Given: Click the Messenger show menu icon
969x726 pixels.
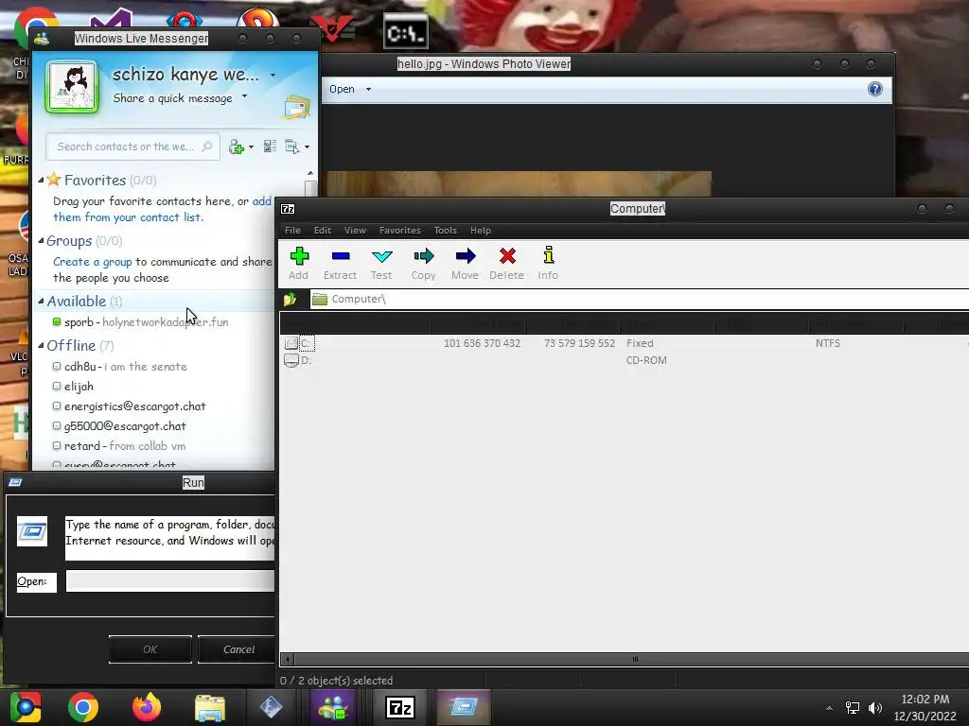Looking at the screenshot, I should [291, 147].
